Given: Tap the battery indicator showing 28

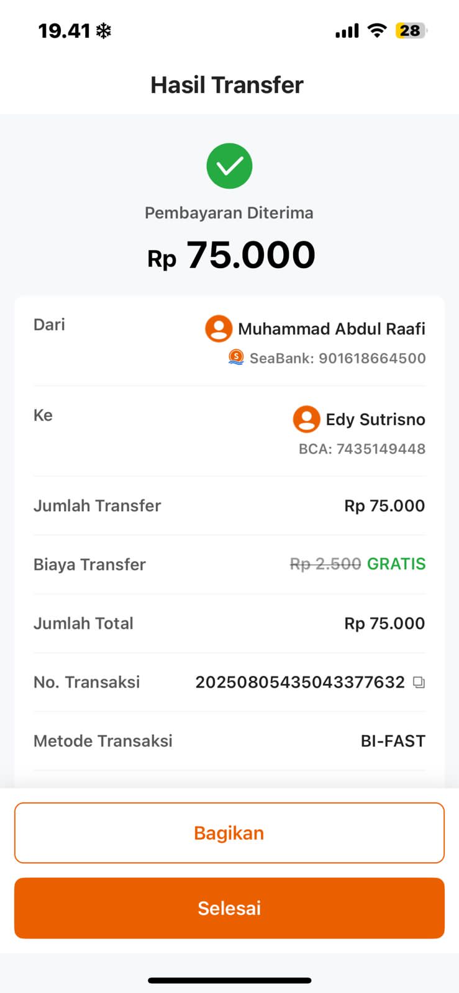Looking at the screenshot, I should [x=411, y=30].
